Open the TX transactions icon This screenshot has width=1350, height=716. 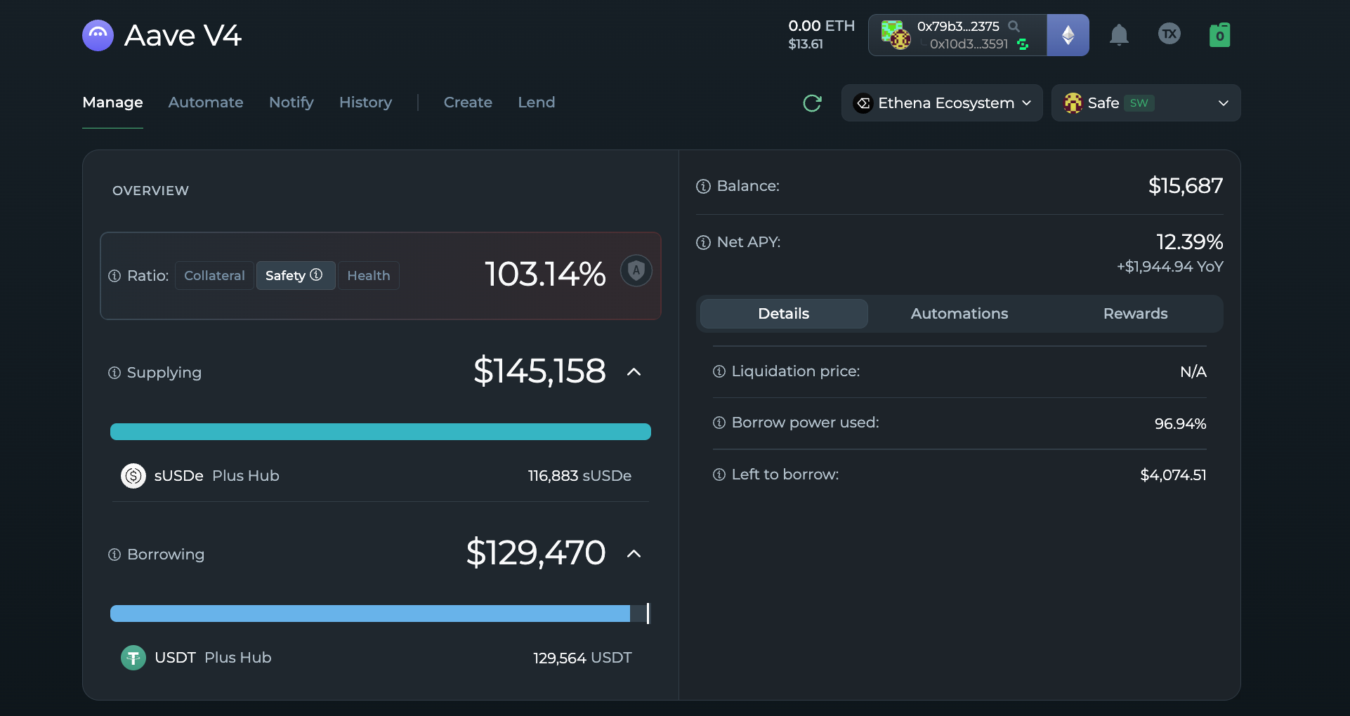(x=1169, y=34)
